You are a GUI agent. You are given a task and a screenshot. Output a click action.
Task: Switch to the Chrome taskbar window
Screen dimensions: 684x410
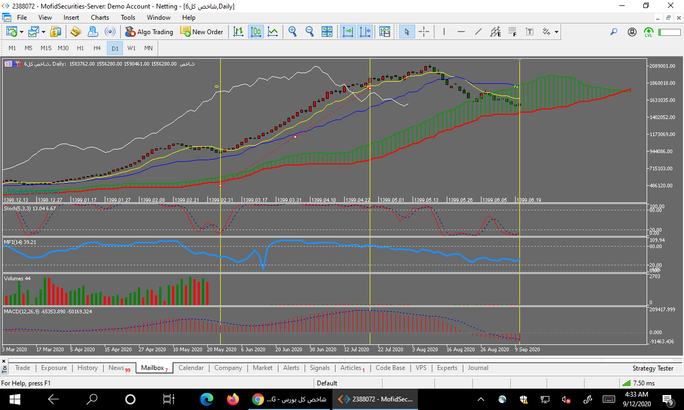pyautogui.click(x=289, y=399)
